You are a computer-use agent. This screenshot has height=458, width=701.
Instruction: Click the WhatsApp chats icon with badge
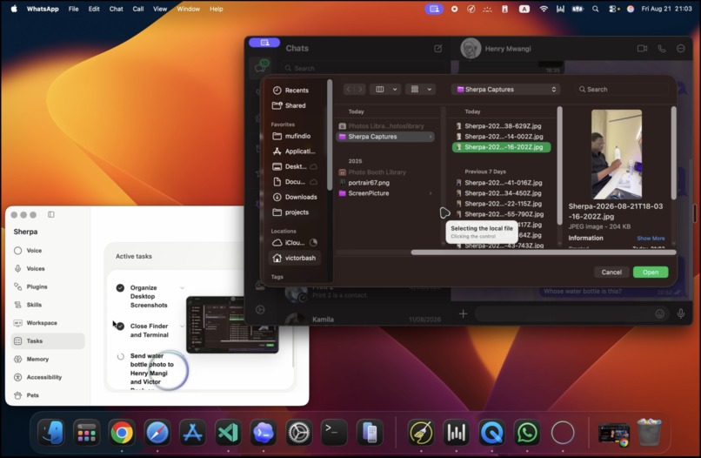pyautogui.click(x=261, y=66)
